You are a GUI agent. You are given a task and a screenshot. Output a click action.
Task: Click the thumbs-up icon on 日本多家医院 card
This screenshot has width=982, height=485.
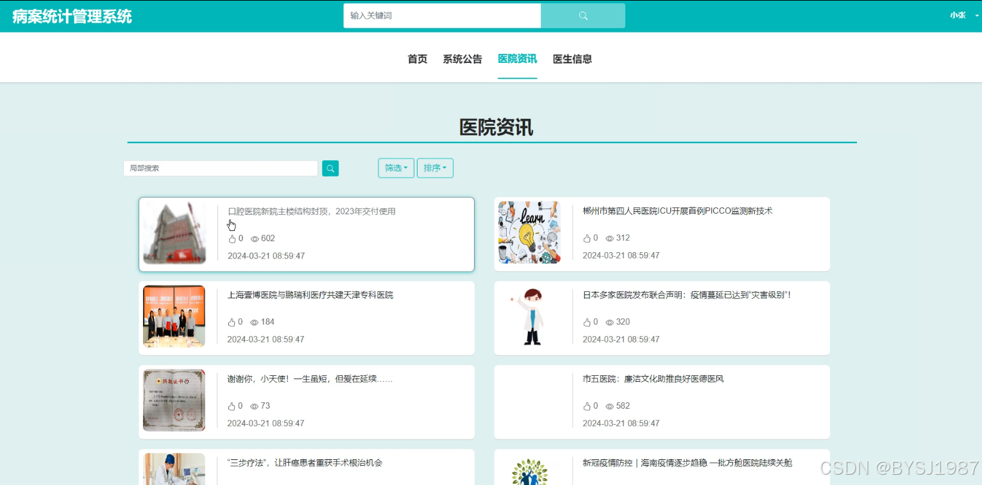point(587,322)
